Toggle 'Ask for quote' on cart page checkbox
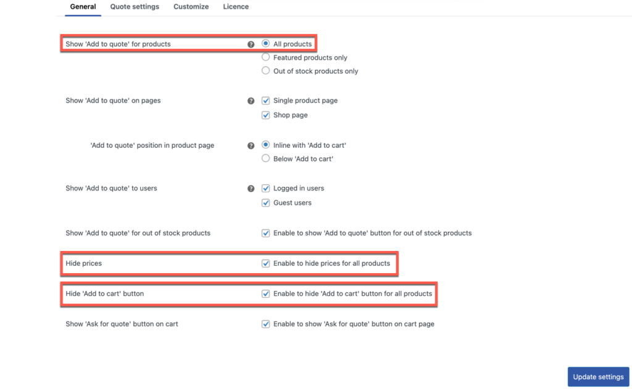632x389 pixels. point(266,324)
